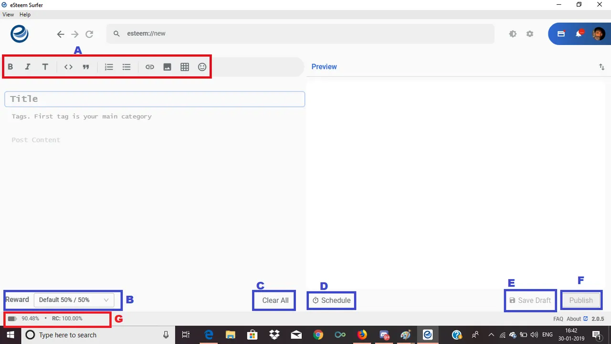Screen dimensions: 611x344
Task: Open the Help menu
Action: click(25, 15)
